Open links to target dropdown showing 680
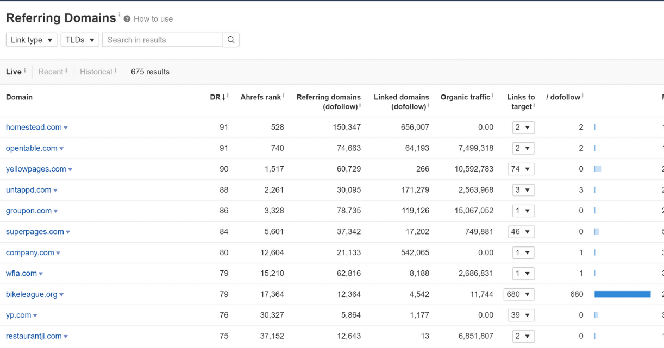Viewport: 664px width, 348px height. pos(519,294)
